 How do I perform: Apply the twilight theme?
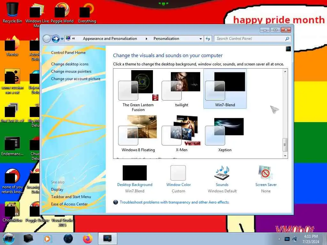[x=181, y=89]
